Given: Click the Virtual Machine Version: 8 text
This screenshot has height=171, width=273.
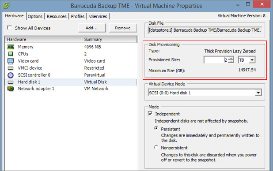Looking at the screenshot, I should 242,16.
